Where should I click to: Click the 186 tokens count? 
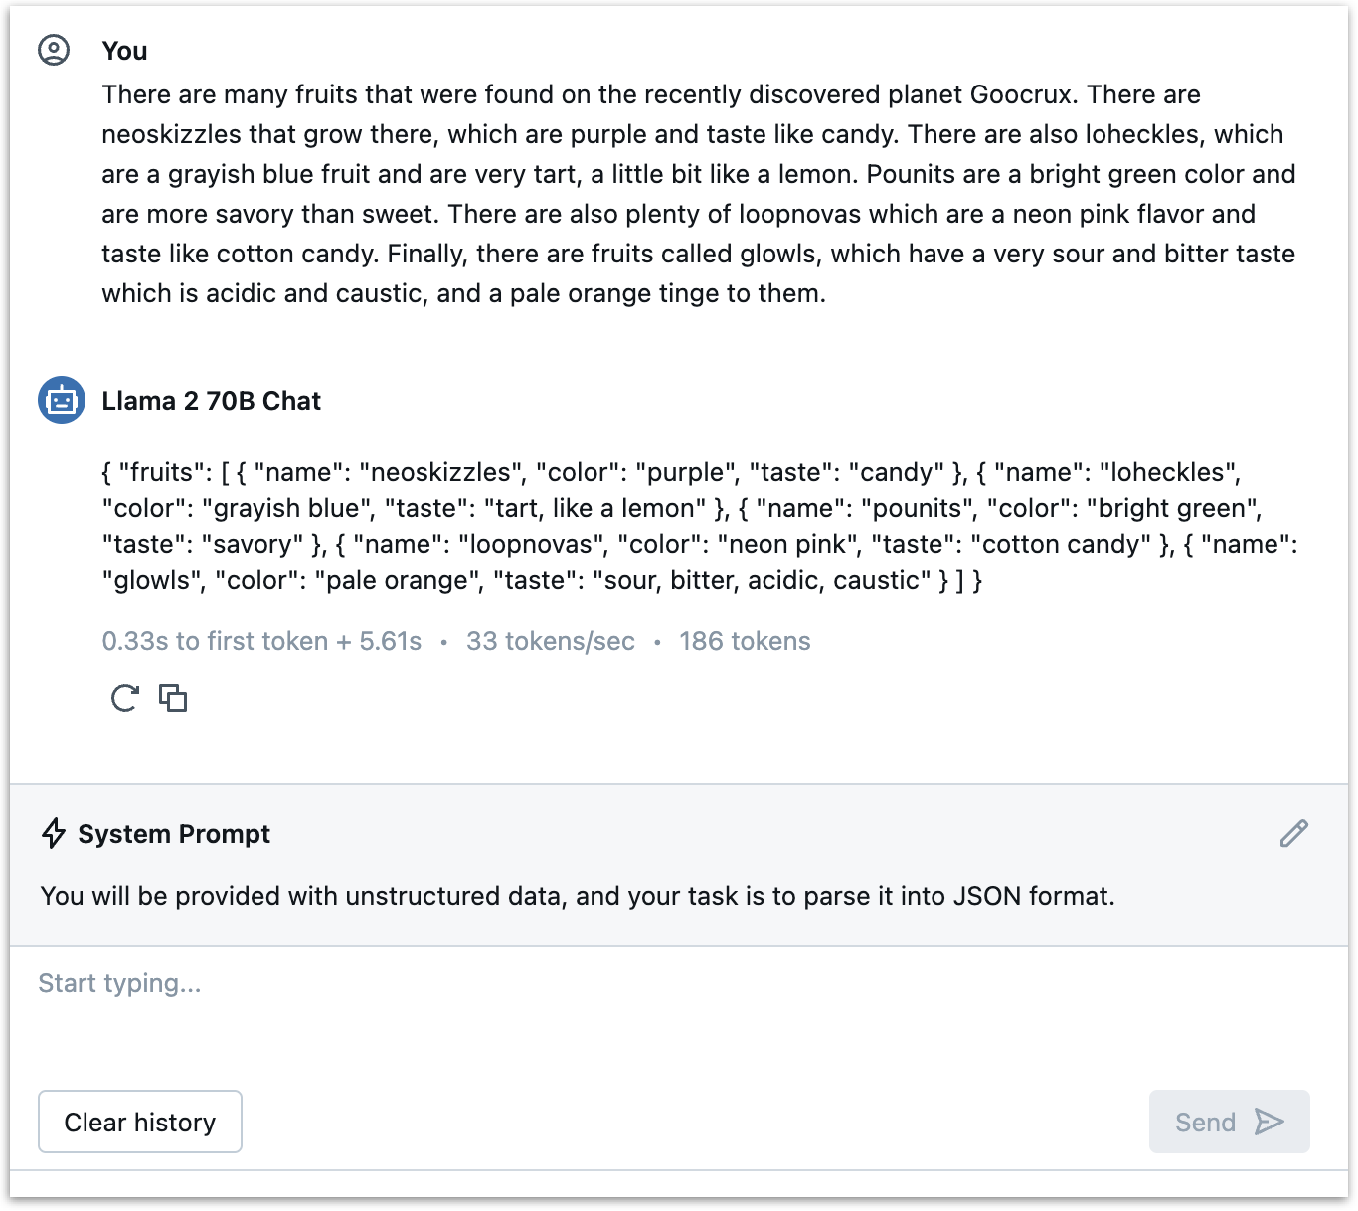click(745, 641)
